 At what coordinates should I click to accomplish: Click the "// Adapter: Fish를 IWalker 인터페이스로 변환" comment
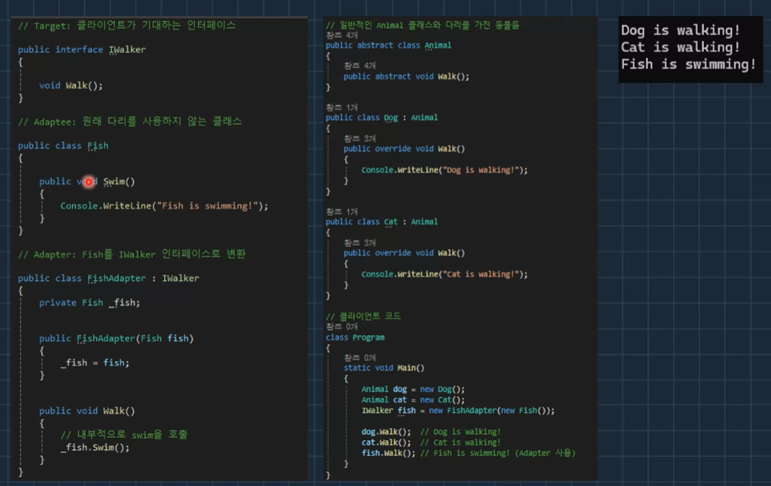(132, 254)
